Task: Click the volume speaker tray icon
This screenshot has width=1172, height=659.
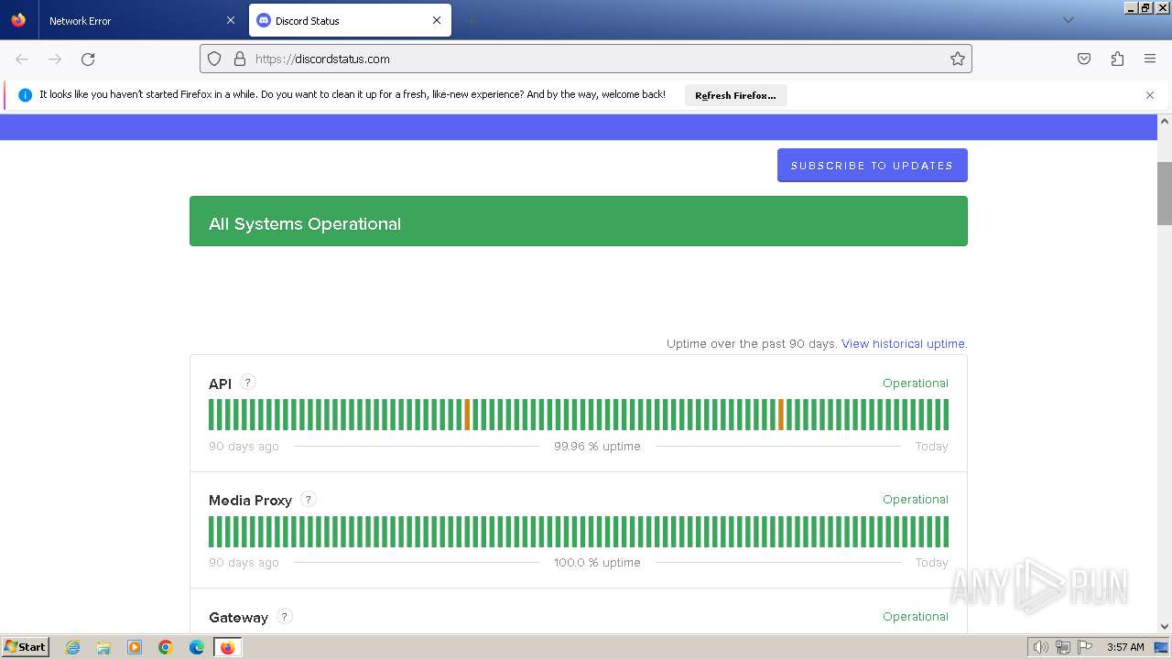Action: (1040, 647)
